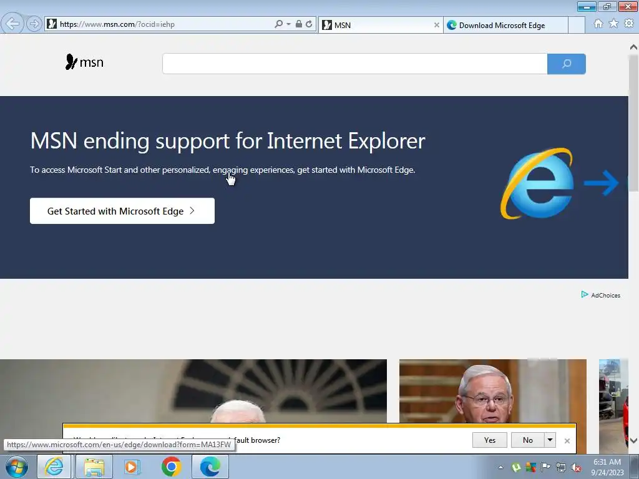Screen dimensions: 639x479
Task: Open the Windows Start orb
Action: [x=17, y=467]
